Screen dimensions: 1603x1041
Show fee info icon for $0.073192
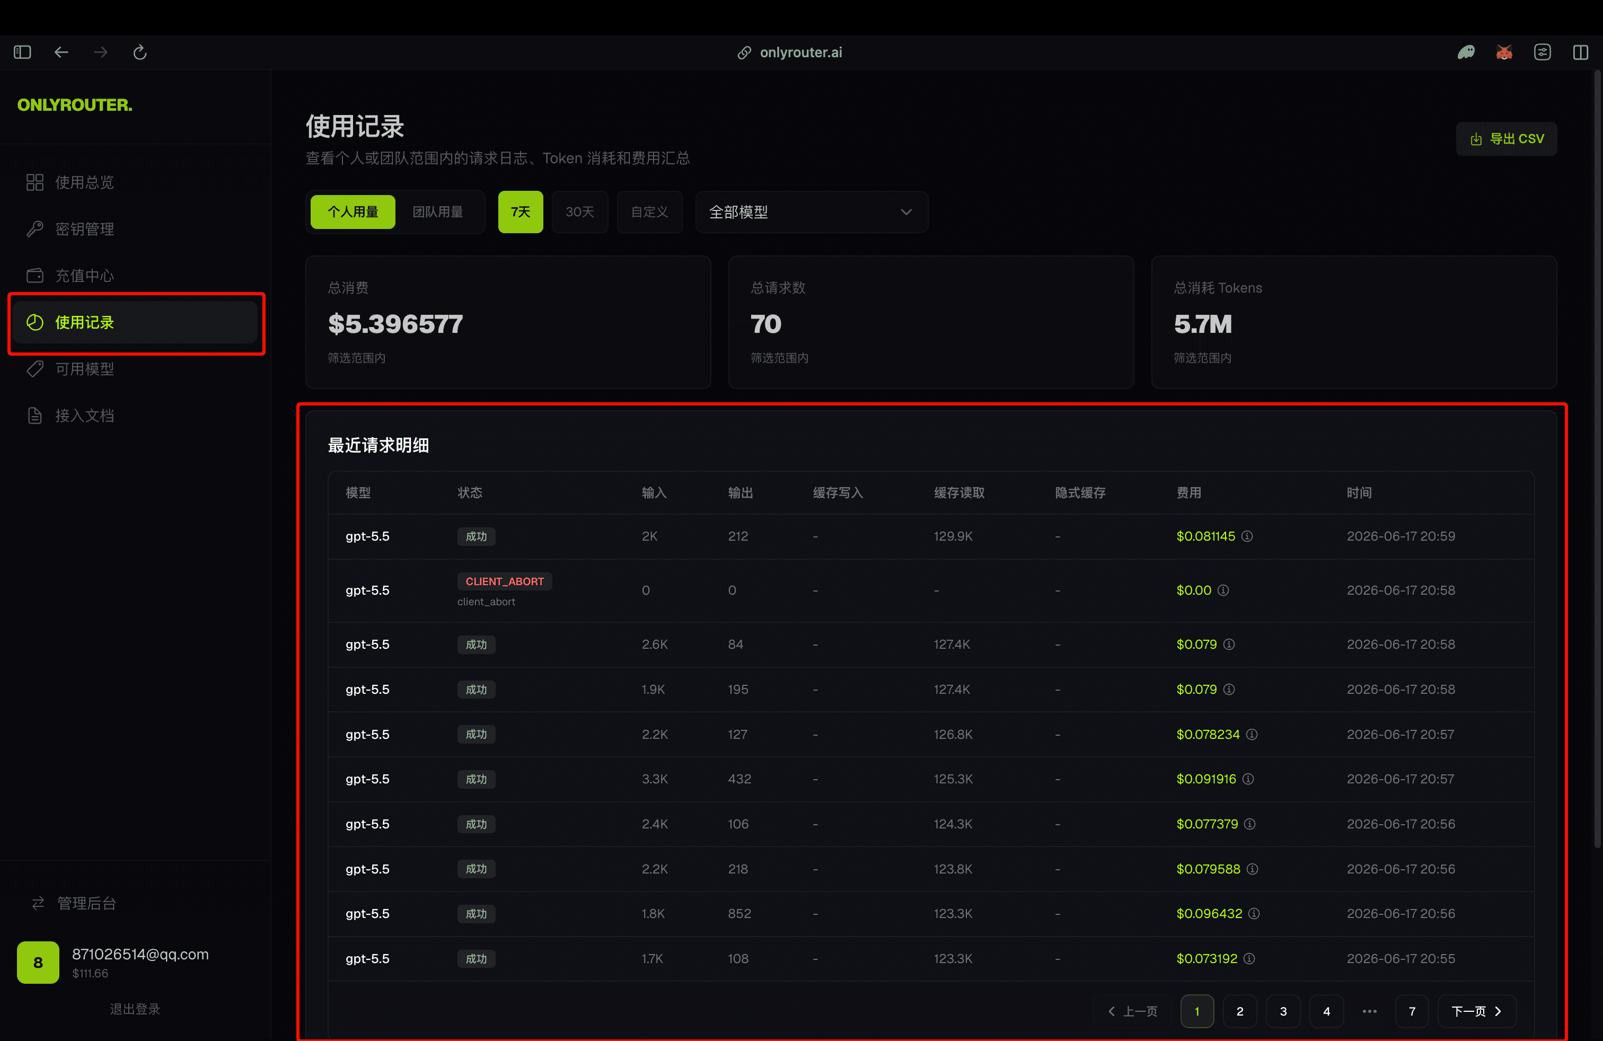[1249, 958]
